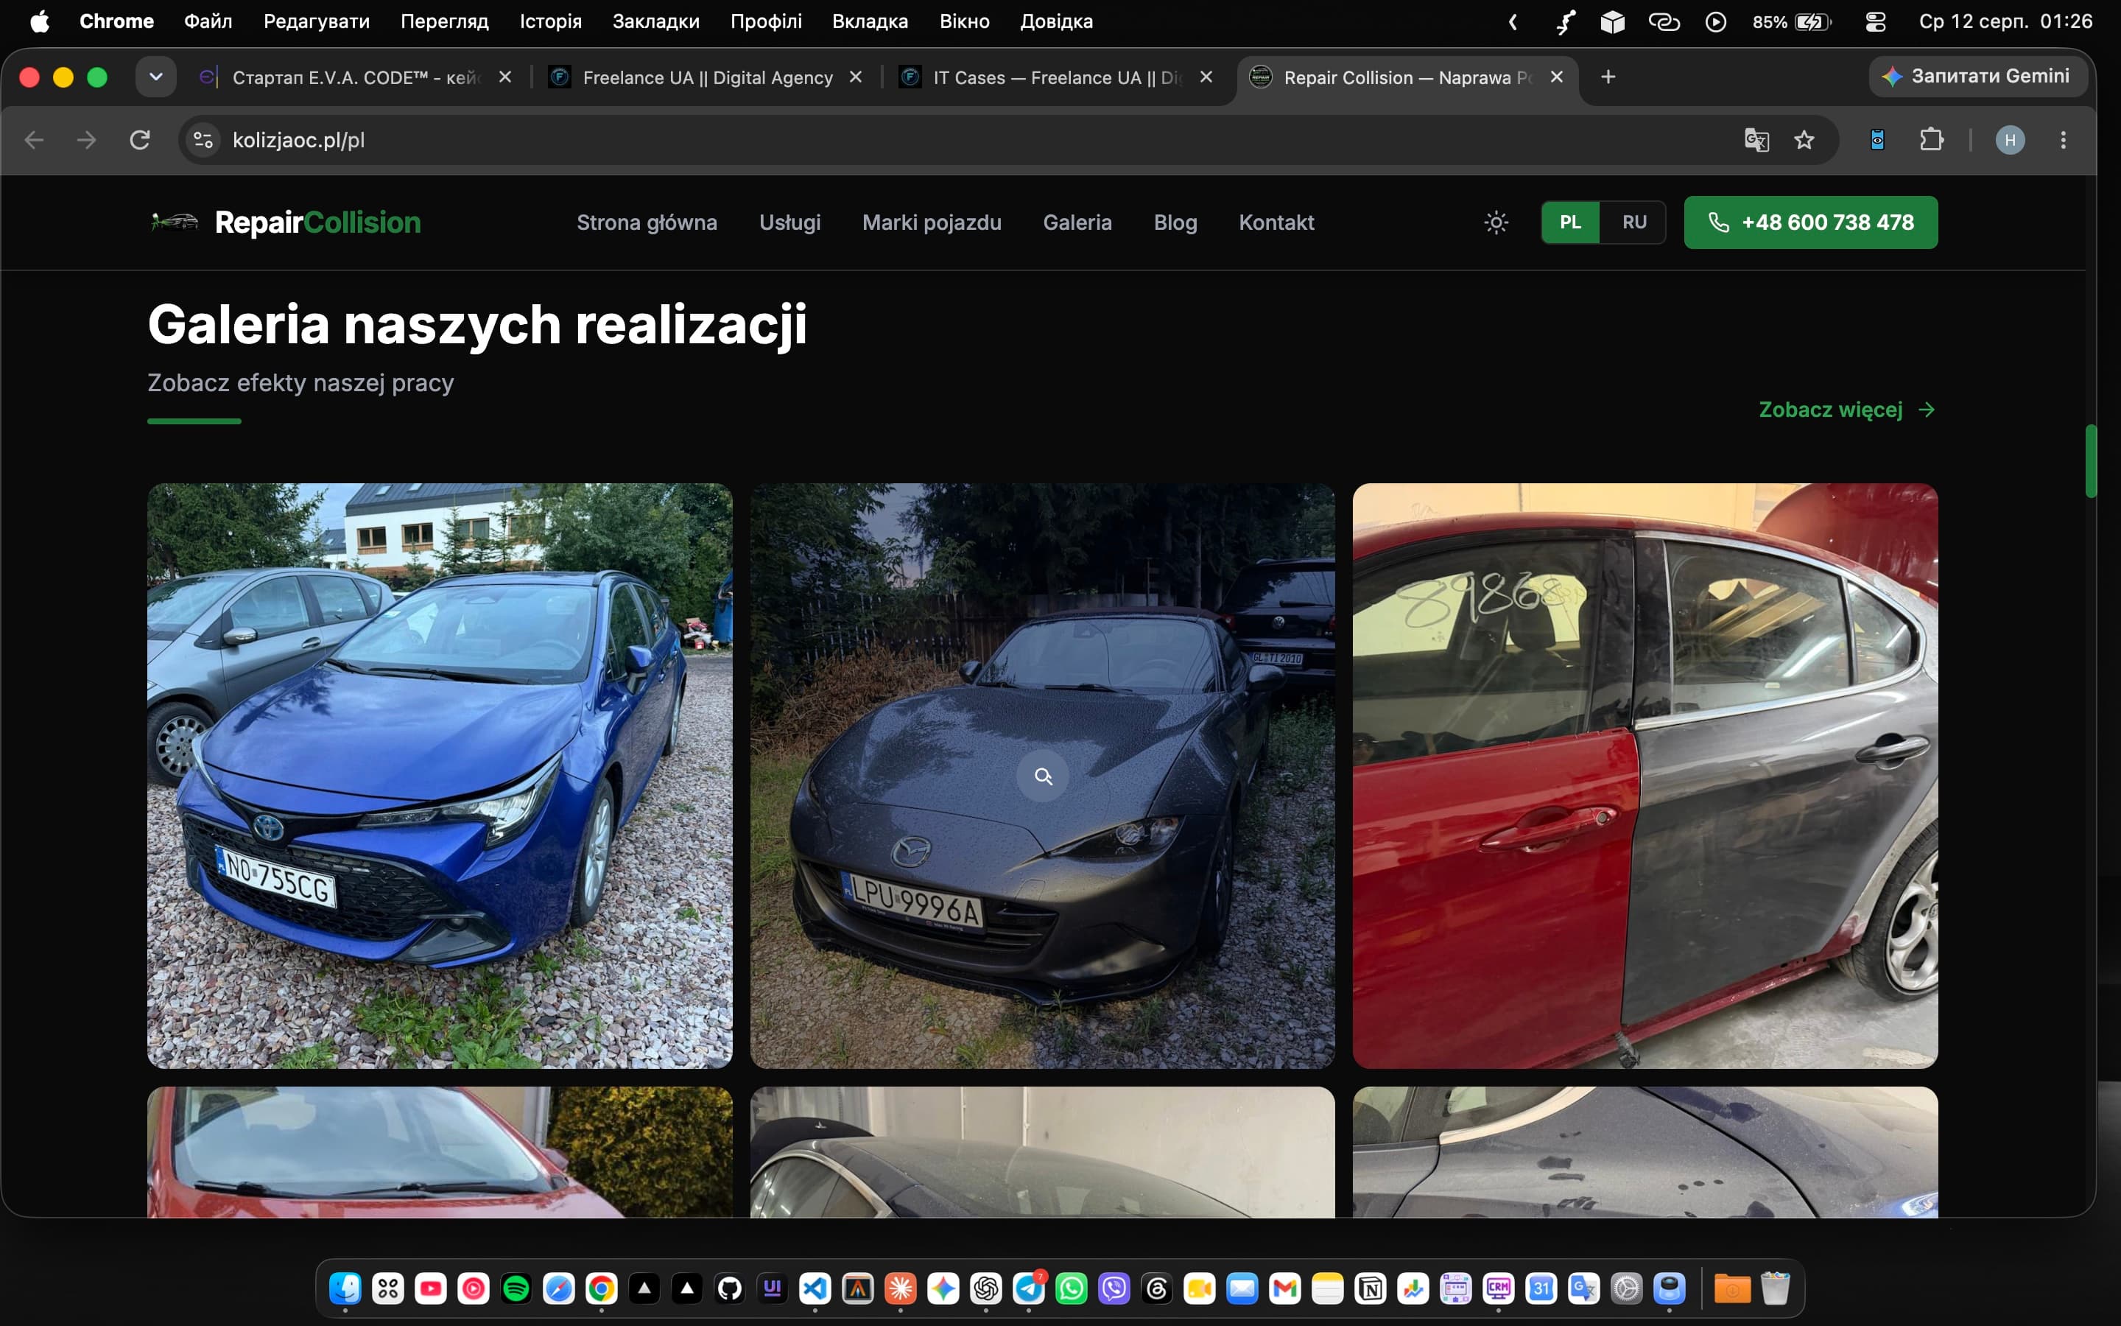The width and height of the screenshot is (2121, 1326).
Task: Reload the current page
Action: tap(140, 140)
